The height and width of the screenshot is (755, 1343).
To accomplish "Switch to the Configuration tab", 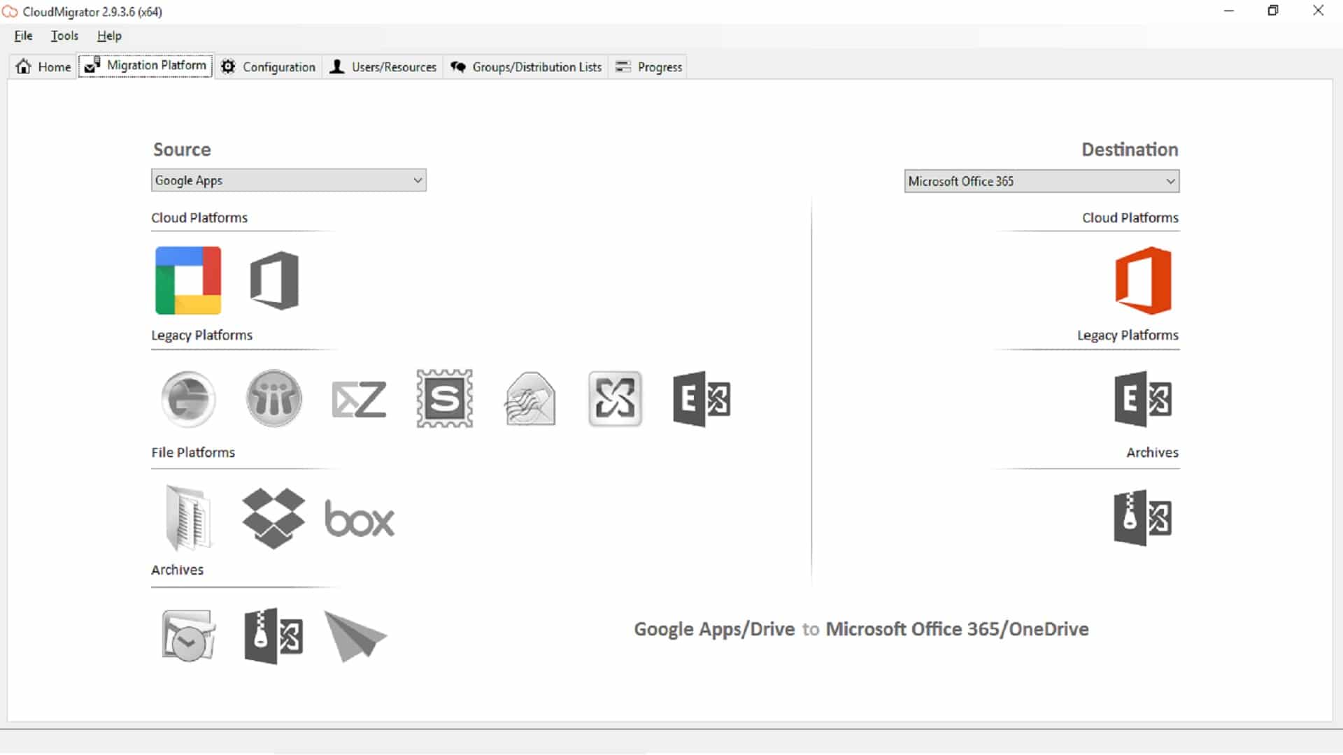I will 269,66.
